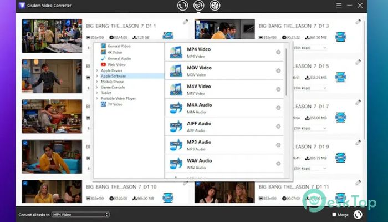Image resolution: width=388 pixels, height=222 pixels.
Task: Start conversion with the round convert button
Action: tap(358, 215)
